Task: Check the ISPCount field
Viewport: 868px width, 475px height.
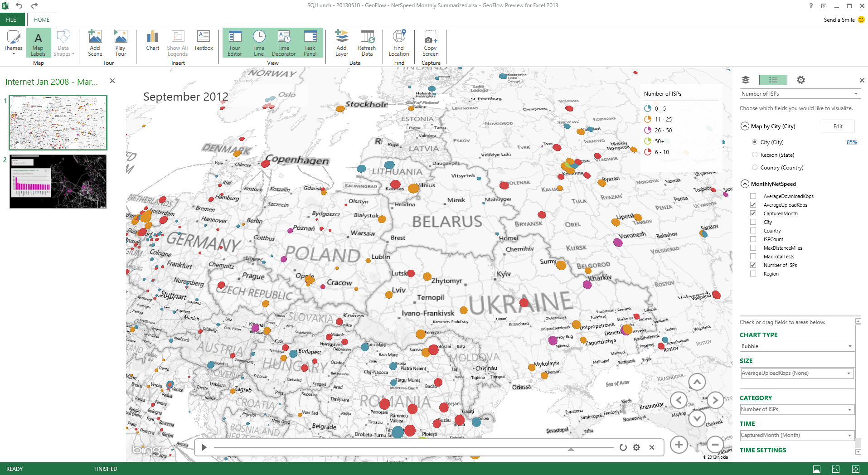Action: click(x=753, y=239)
